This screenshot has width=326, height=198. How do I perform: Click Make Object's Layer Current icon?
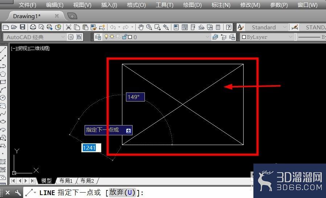[215, 37]
